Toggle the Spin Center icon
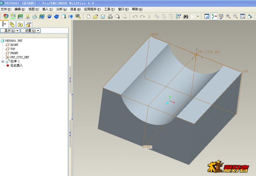Image resolution: width=256 pixels, height=176 pixels. (x=214, y=16)
